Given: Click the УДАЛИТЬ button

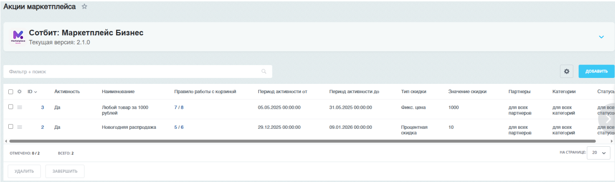Looking at the screenshot, I should 24,171.
